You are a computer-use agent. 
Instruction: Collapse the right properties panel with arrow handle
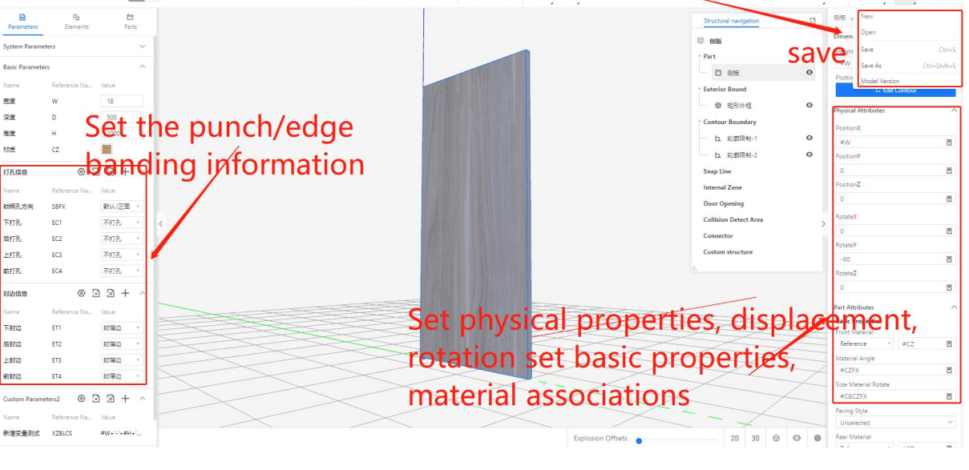823,224
